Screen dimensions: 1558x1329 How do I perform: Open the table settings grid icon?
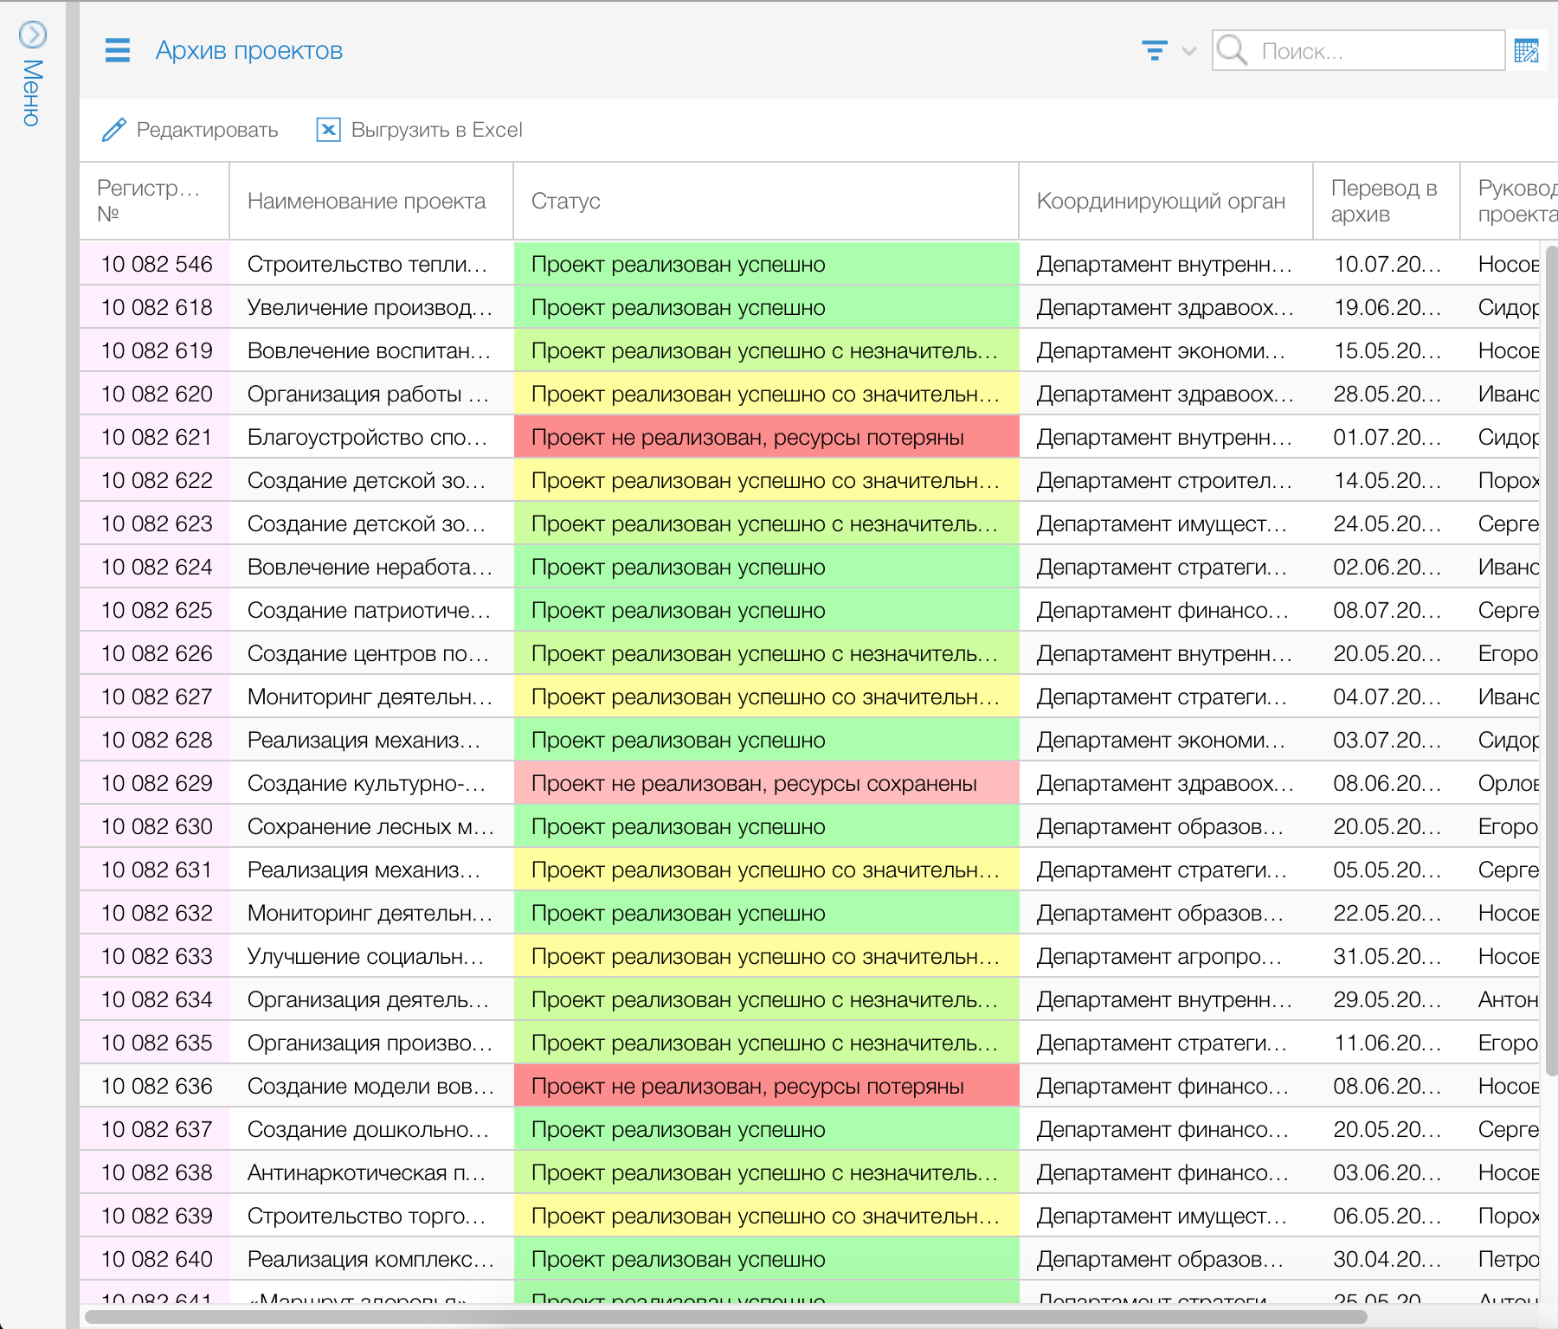[1527, 51]
